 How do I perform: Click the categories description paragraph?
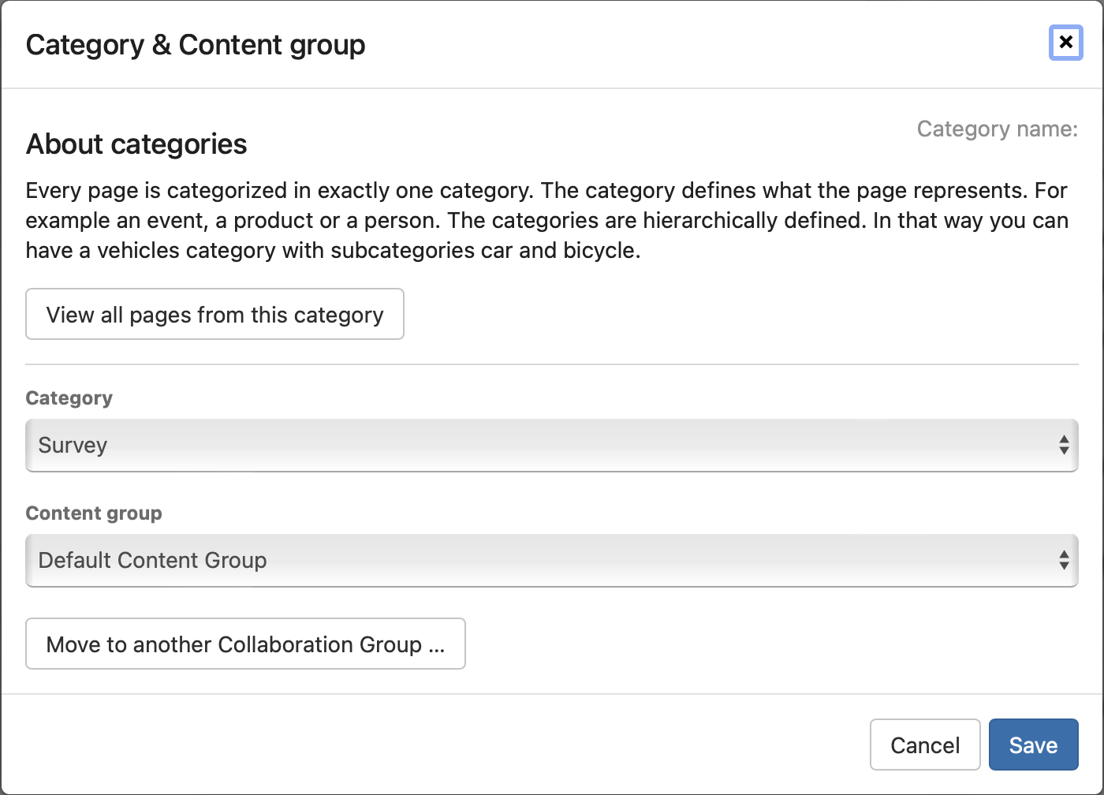[546, 221]
